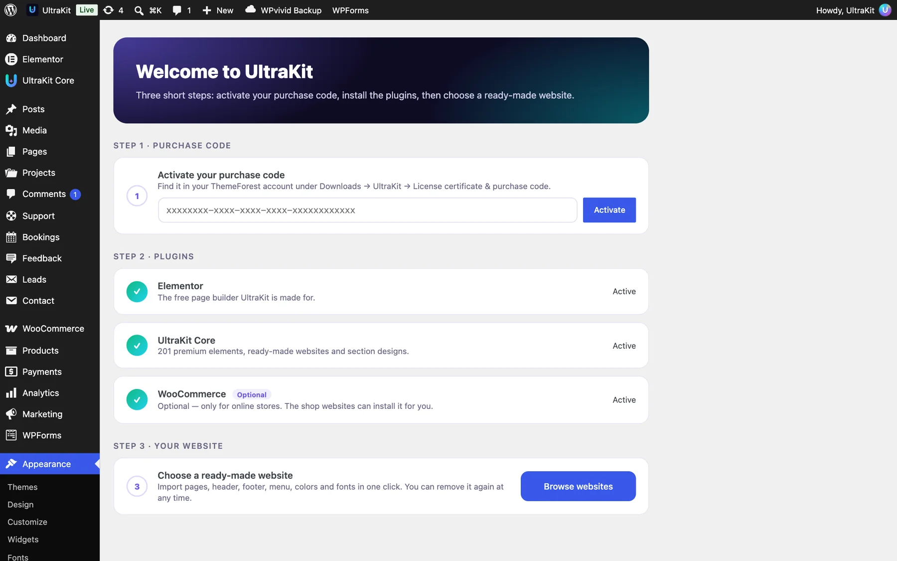
Task: Focus the purchase code input field
Action: (368, 210)
